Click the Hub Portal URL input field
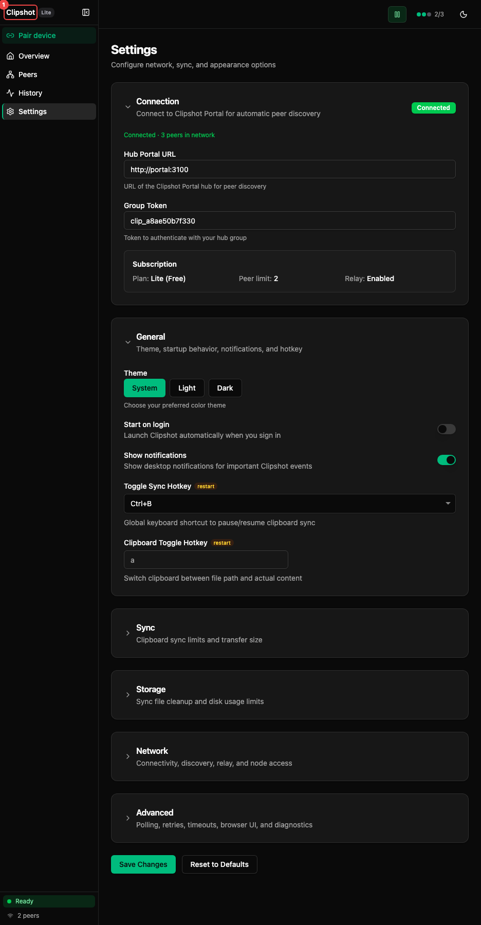This screenshot has height=925, width=481. [x=289, y=169]
